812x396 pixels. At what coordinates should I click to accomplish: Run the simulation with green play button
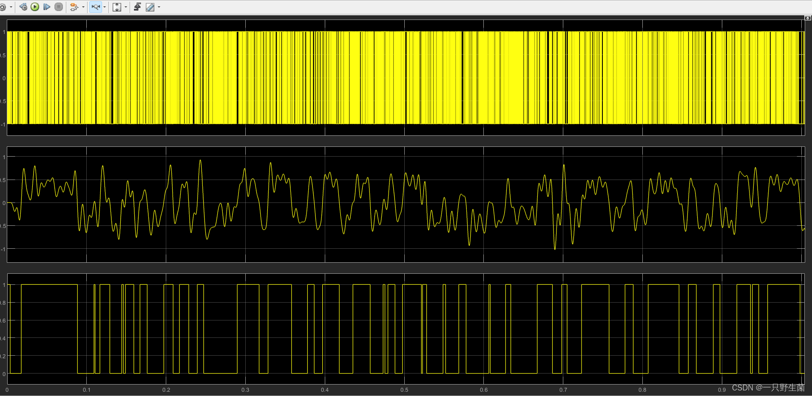coord(35,7)
